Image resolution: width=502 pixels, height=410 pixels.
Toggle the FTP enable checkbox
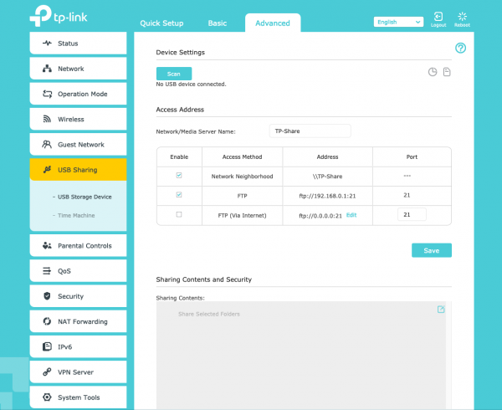pyautogui.click(x=177, y=195)
